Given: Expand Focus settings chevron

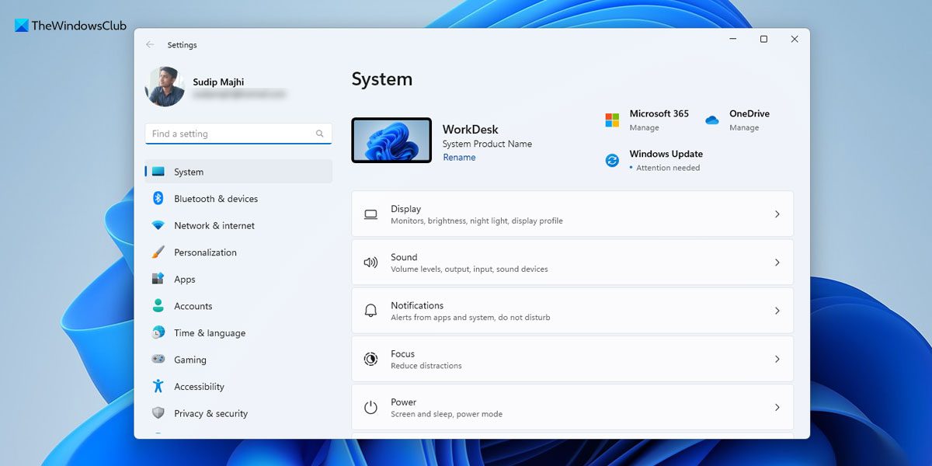Looking at the screenshot, I should pos(777,359).
